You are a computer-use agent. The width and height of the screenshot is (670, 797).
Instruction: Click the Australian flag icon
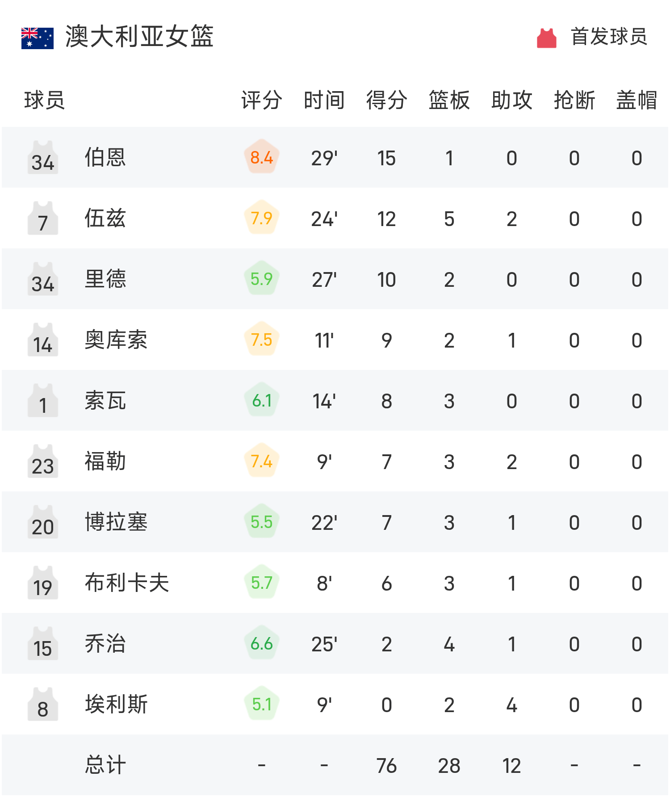(38, 38)
